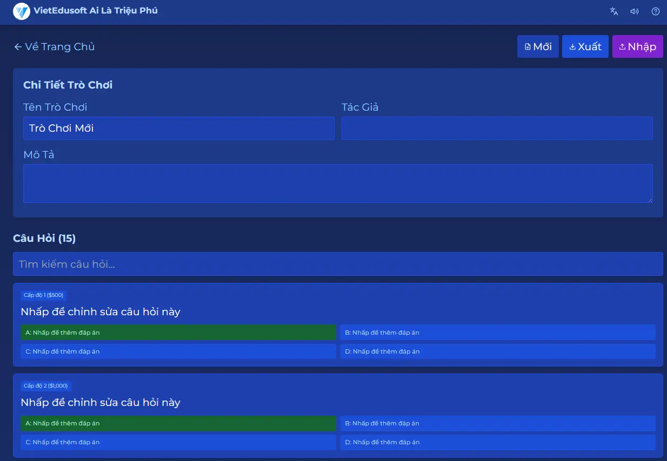Open the help question mark icon

[x=656, y=11]
